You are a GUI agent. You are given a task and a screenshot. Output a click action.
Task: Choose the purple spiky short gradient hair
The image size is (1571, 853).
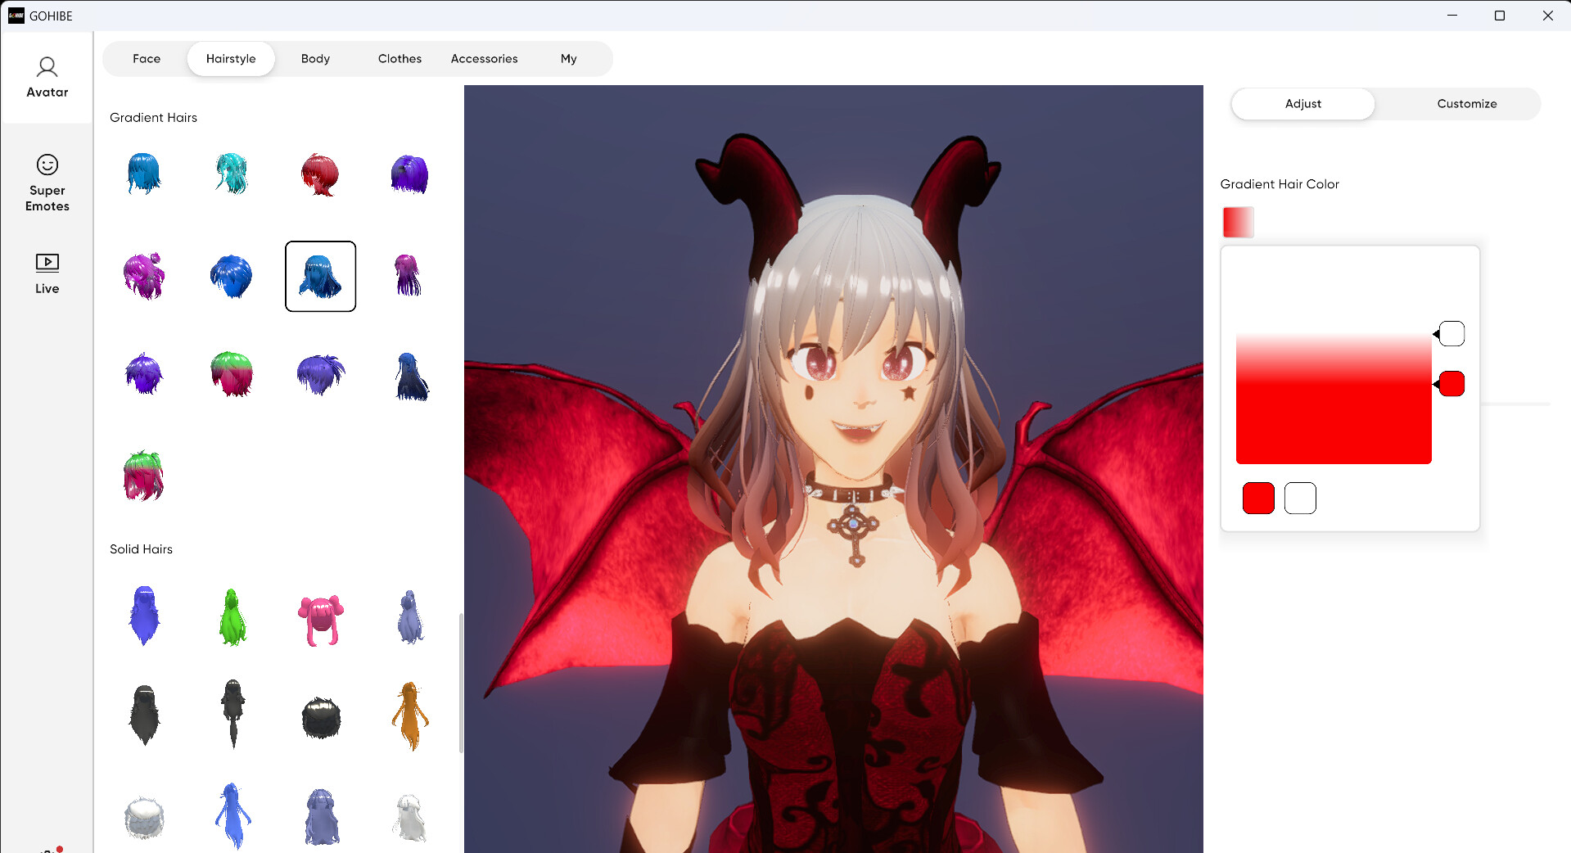(x=144, y=374)
